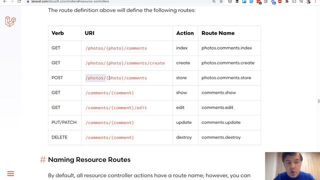Click the comments.show route name

coord(218,92)
